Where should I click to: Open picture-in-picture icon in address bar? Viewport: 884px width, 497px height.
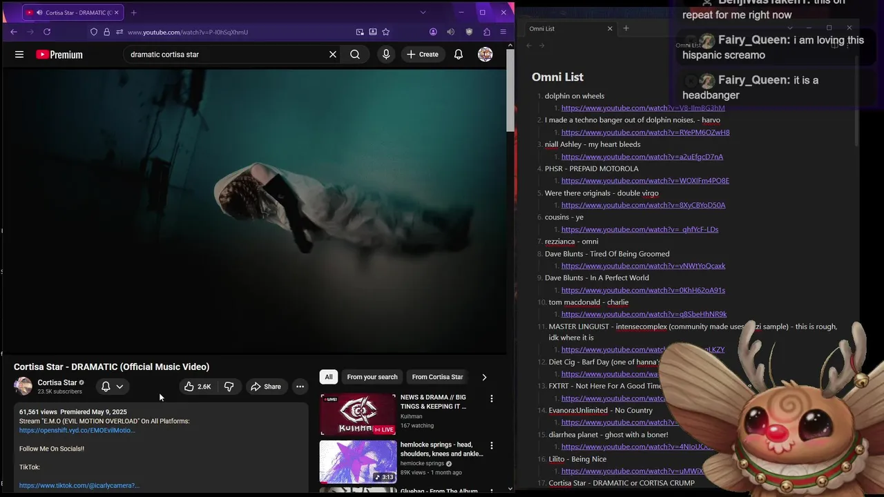[x=360, y=32]
